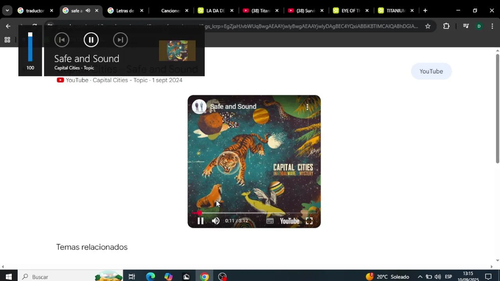Open the Chrome extensions puzzle icon
The image size is (500, 281).
446,26
